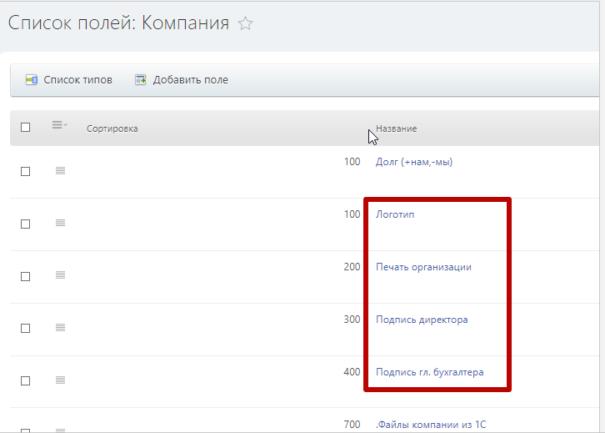Check the box for Подпись директора row

(x=25, y=328)
